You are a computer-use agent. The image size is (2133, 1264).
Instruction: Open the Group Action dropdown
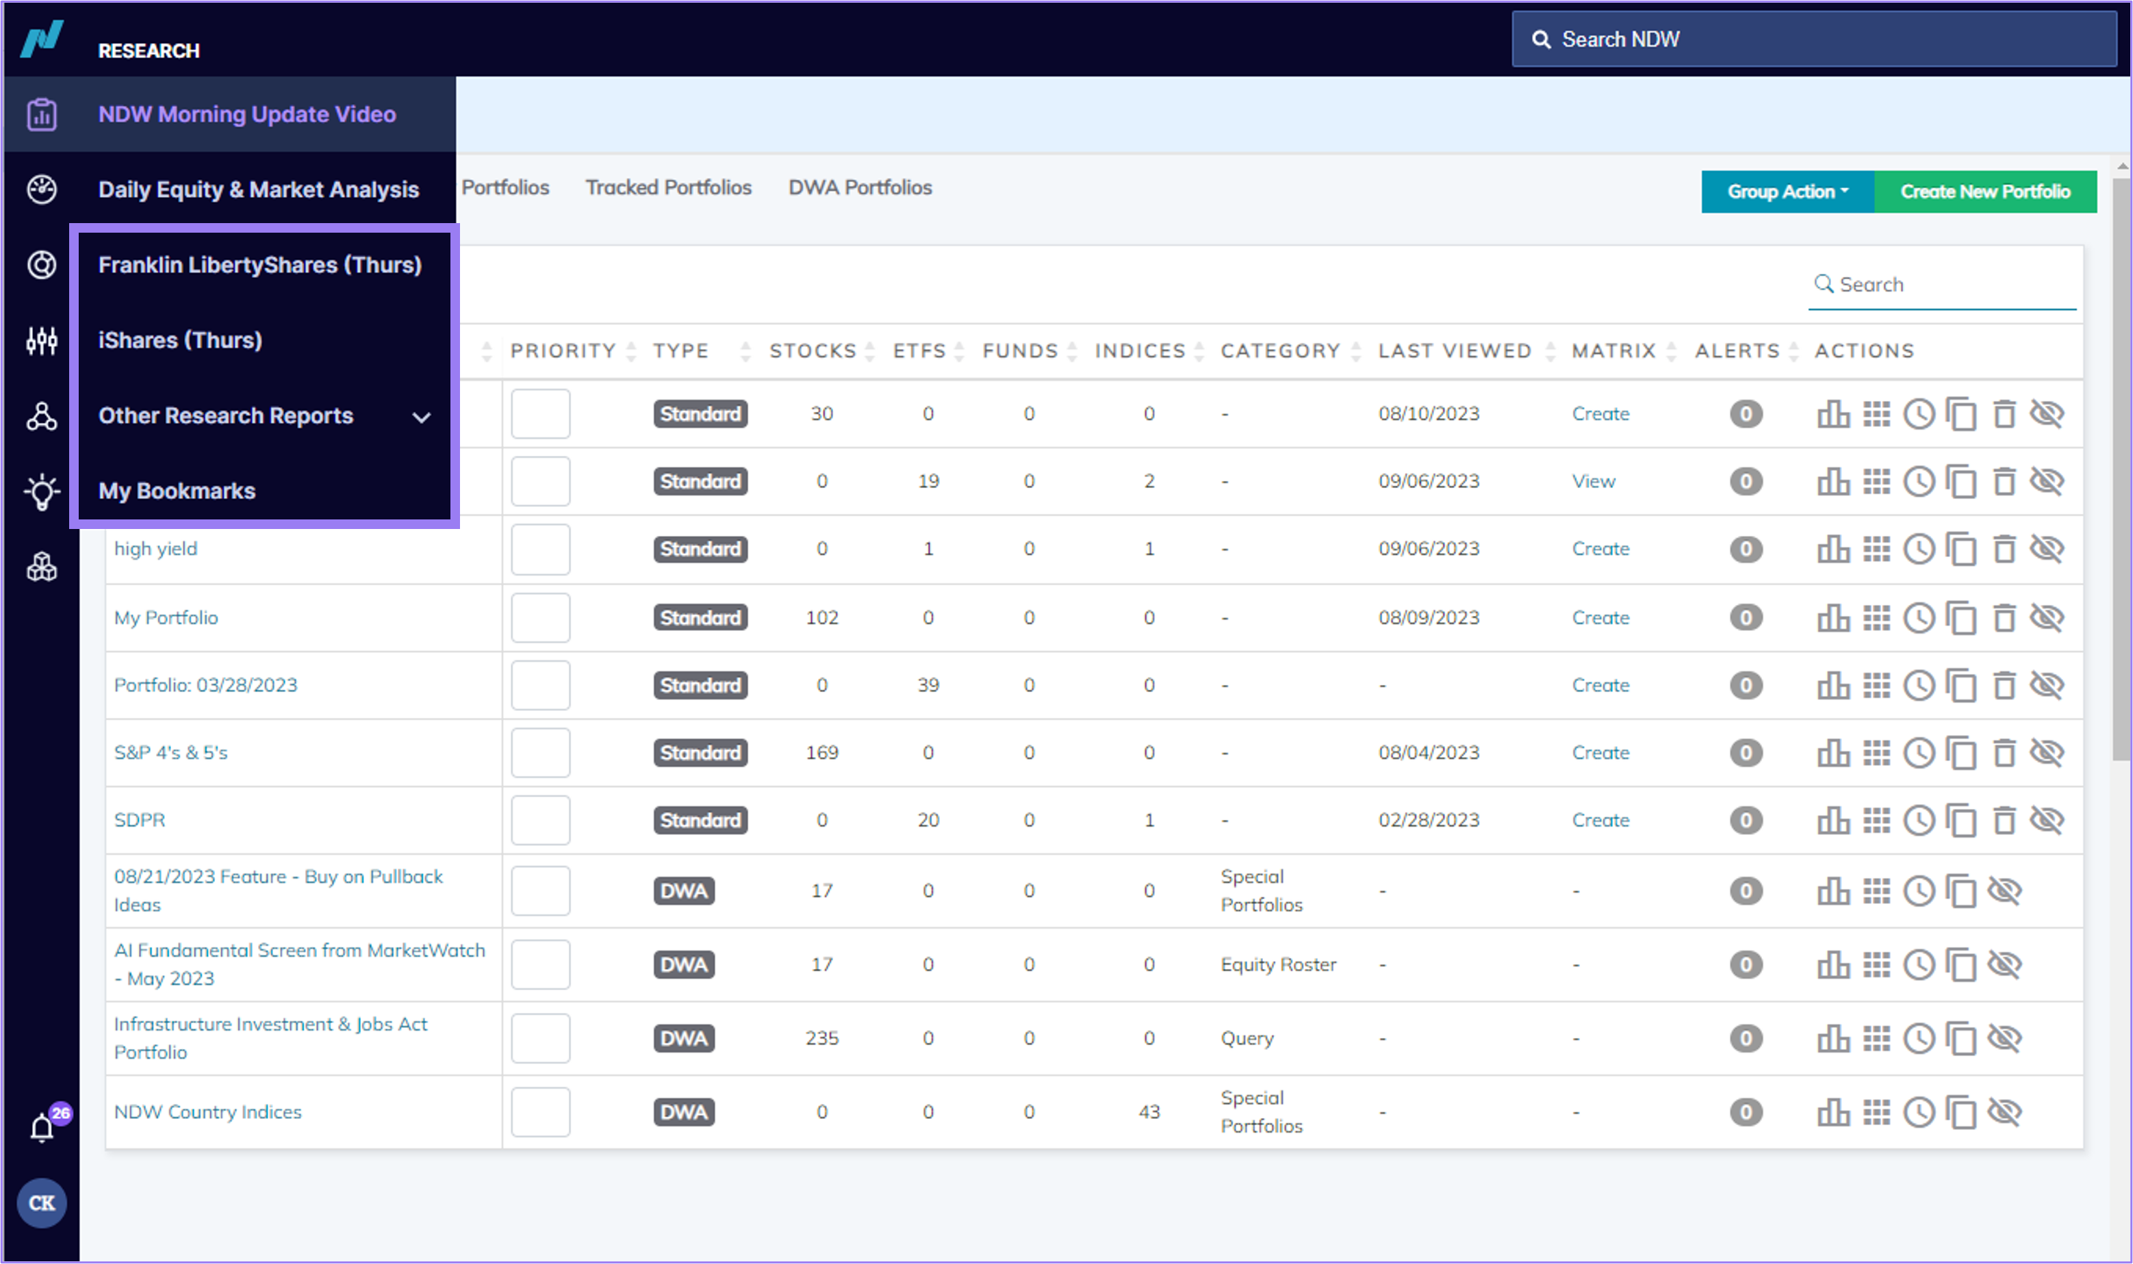pyautogui.click(x=1787, y=192)
